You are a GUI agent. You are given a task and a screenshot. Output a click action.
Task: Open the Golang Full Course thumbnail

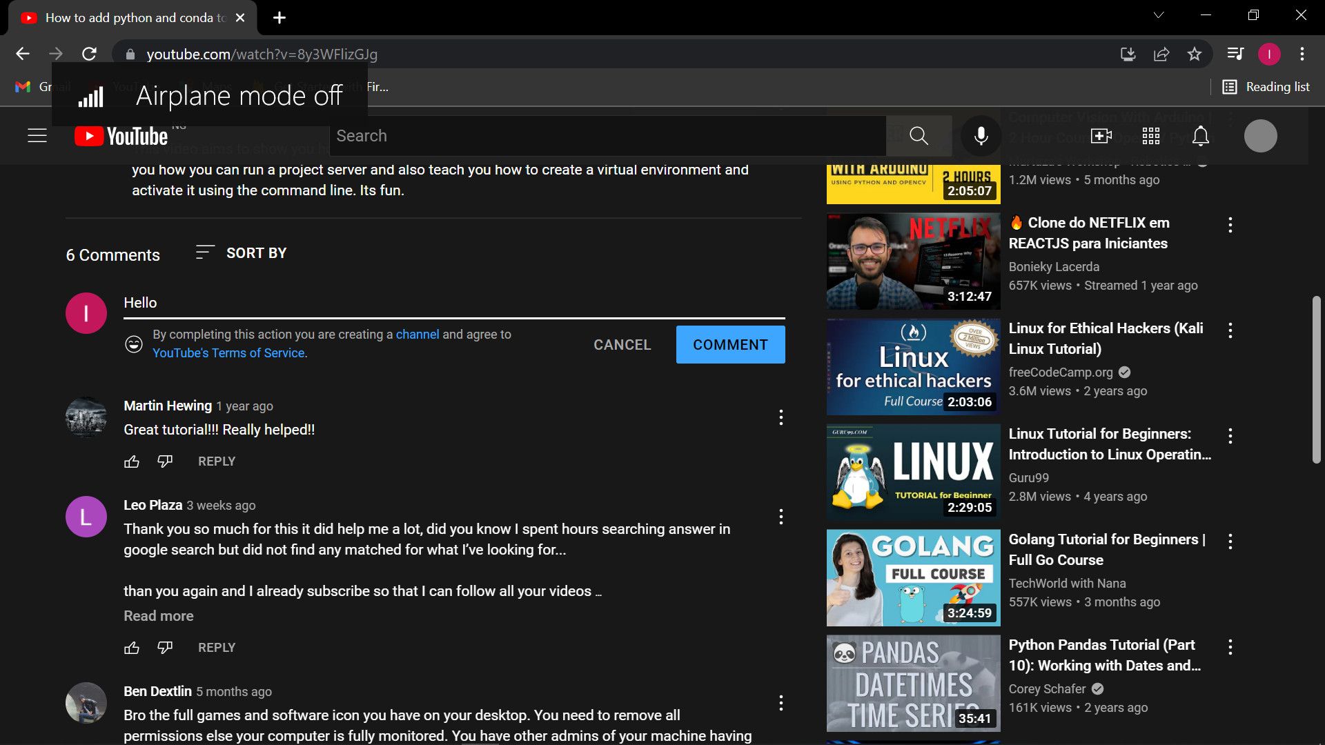[913, 578]
